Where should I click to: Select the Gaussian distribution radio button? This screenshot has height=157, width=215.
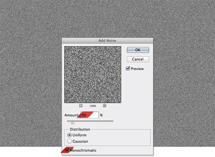point(70,141)
